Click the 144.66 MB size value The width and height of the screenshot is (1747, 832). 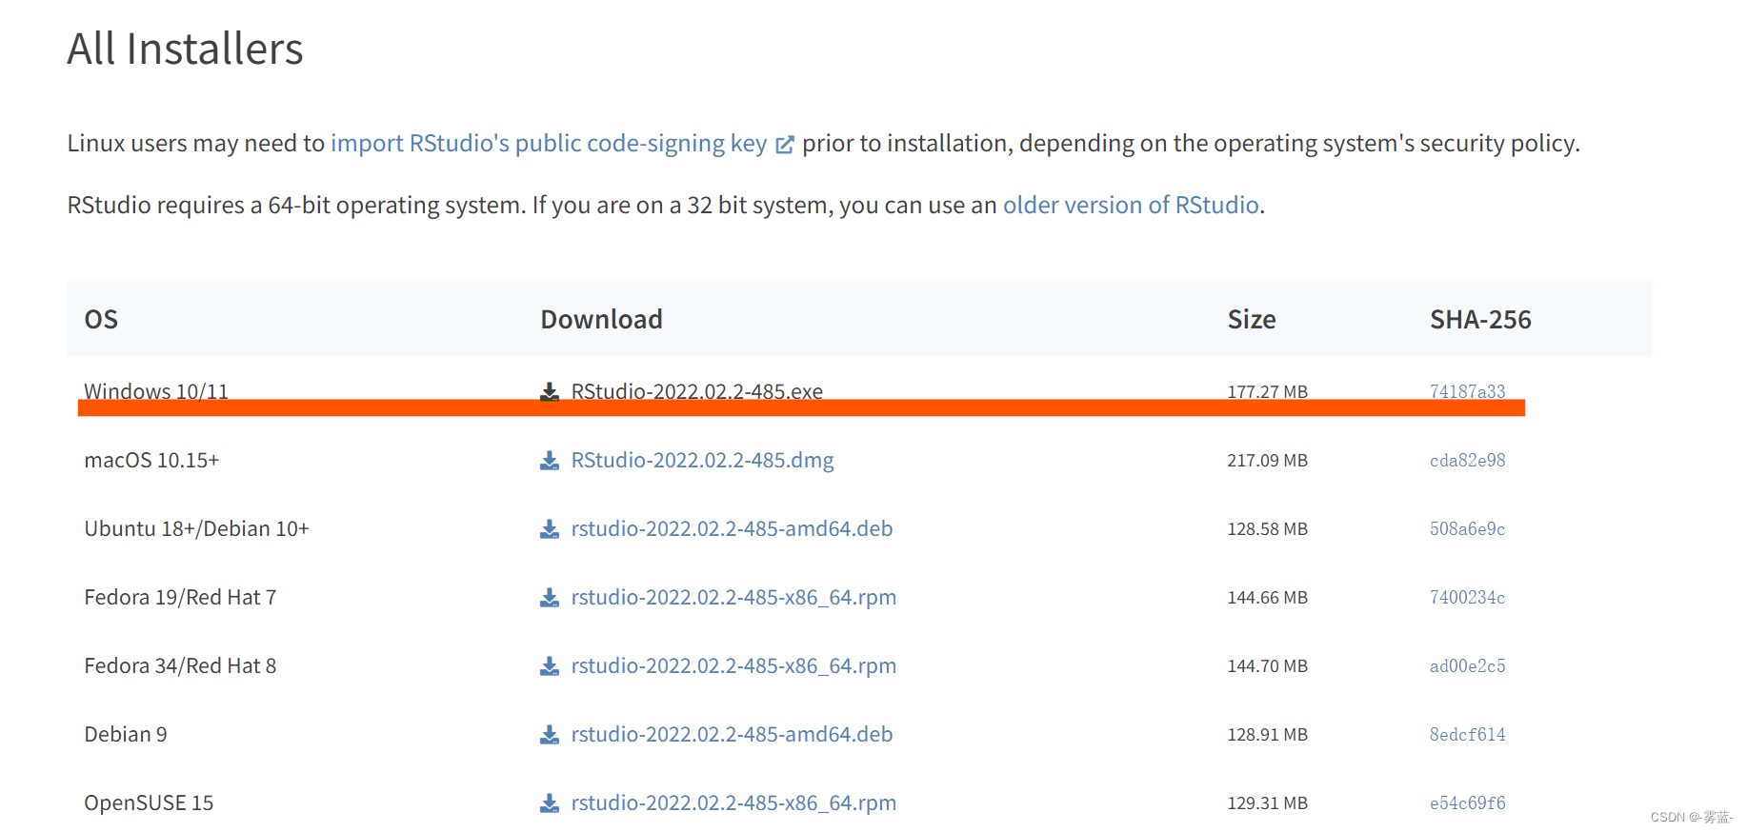pos(1267,597)
